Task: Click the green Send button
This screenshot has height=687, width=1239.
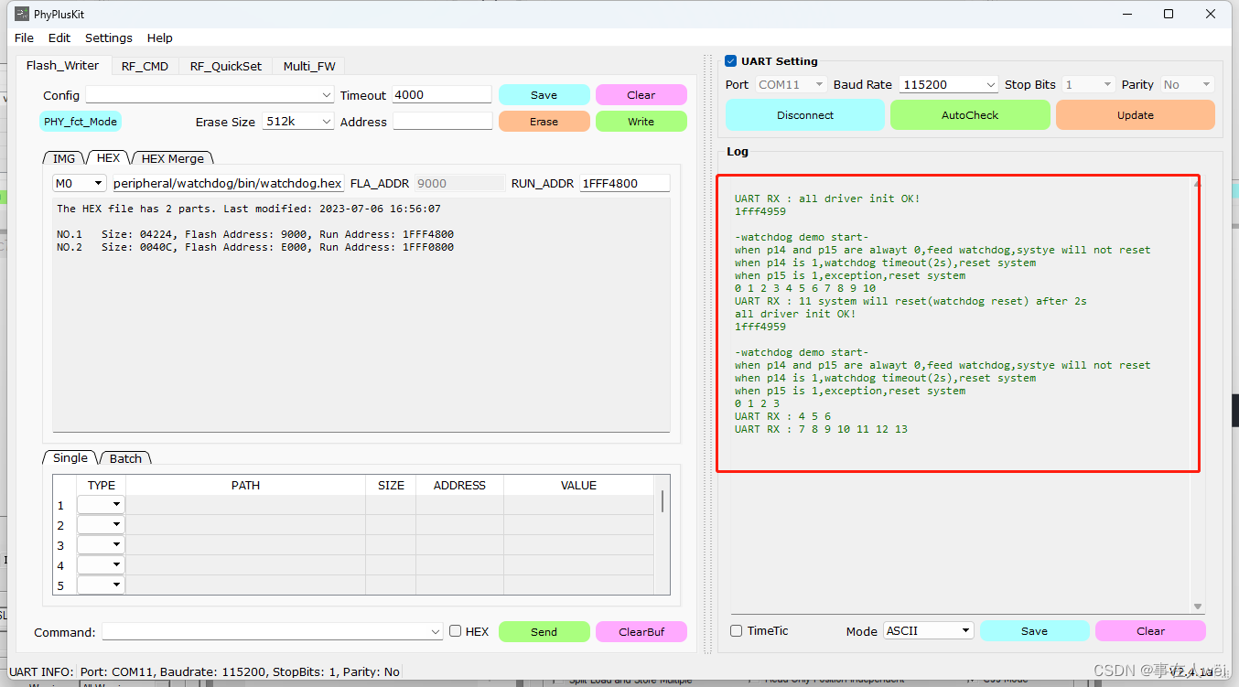Action: [544, 632]
